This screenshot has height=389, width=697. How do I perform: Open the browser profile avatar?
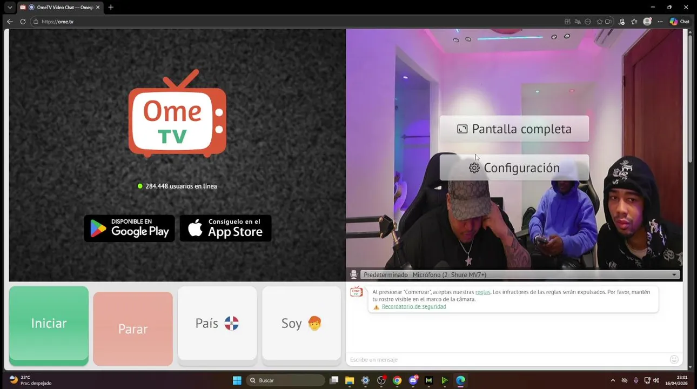click(647, 22)
